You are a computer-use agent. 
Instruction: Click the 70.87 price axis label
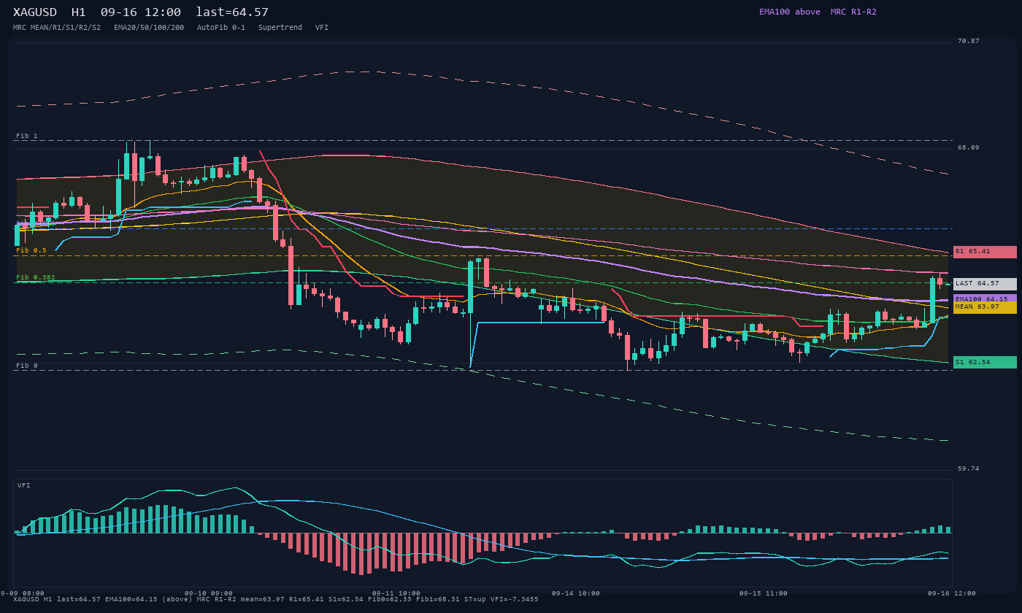pos(969,41)
